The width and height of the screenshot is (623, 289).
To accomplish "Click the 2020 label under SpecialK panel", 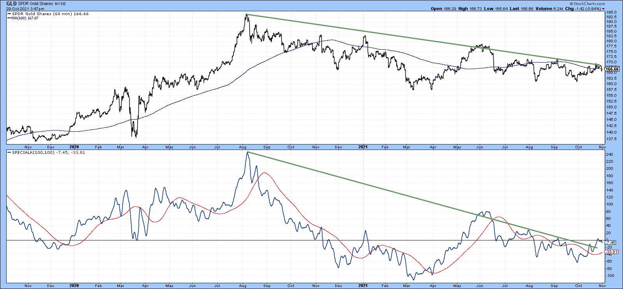I will point(74,285).
